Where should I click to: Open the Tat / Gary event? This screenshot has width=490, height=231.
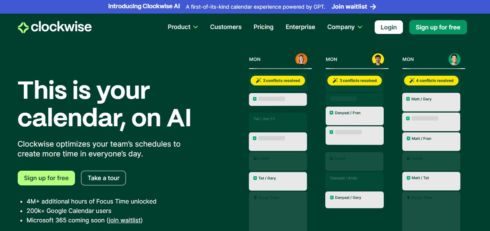tap(278, 181)
